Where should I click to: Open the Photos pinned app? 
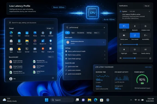(35, 34)
